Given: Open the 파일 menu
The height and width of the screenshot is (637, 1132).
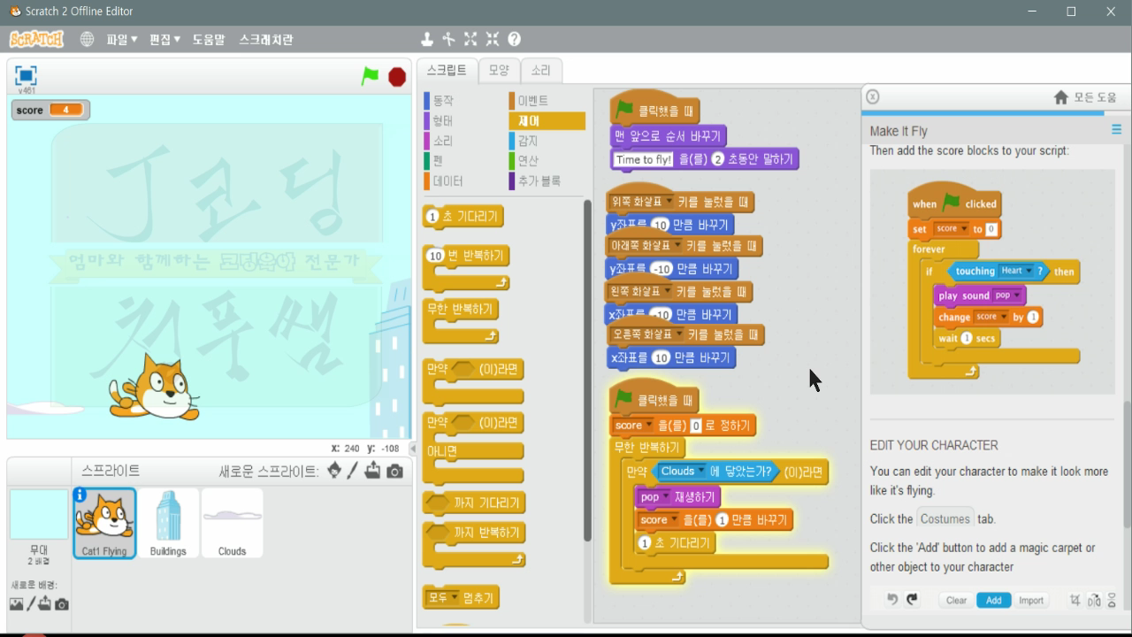Looking at the screenshot, I should coord(121,39).
